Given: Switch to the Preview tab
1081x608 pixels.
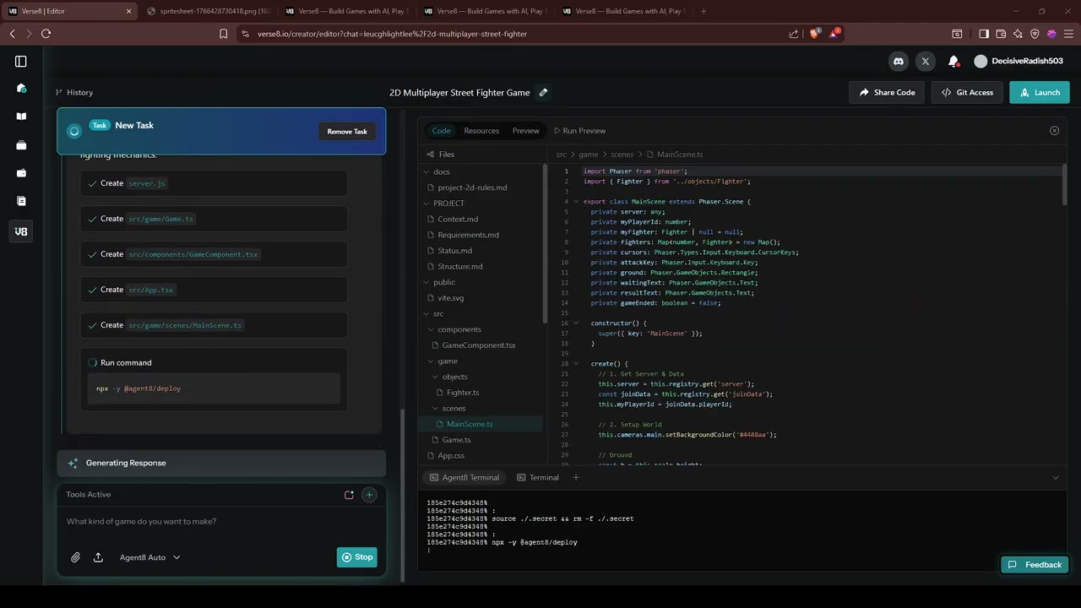Looking at the screenshot, I should 525,131.
